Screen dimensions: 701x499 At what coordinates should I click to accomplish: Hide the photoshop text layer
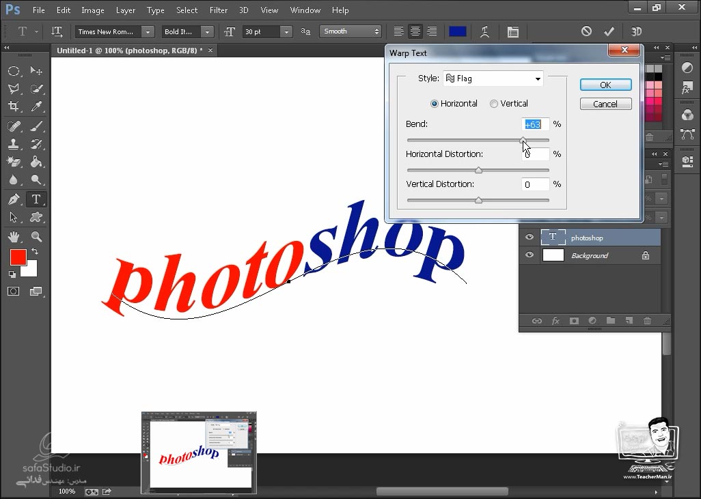[530, 238]
